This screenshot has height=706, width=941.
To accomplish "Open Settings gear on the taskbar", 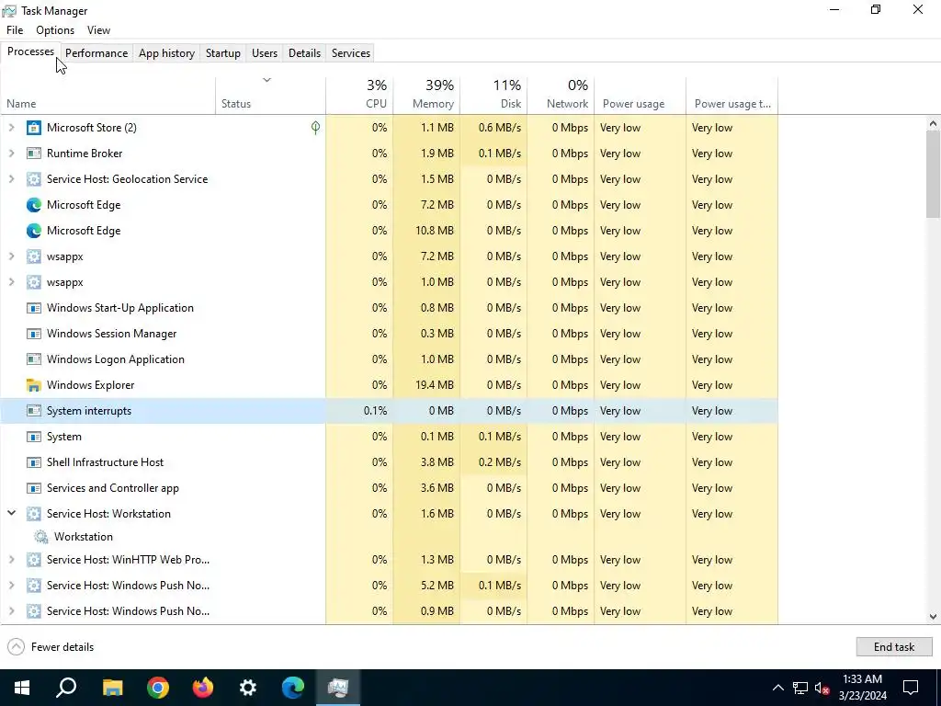I will 248,688.
